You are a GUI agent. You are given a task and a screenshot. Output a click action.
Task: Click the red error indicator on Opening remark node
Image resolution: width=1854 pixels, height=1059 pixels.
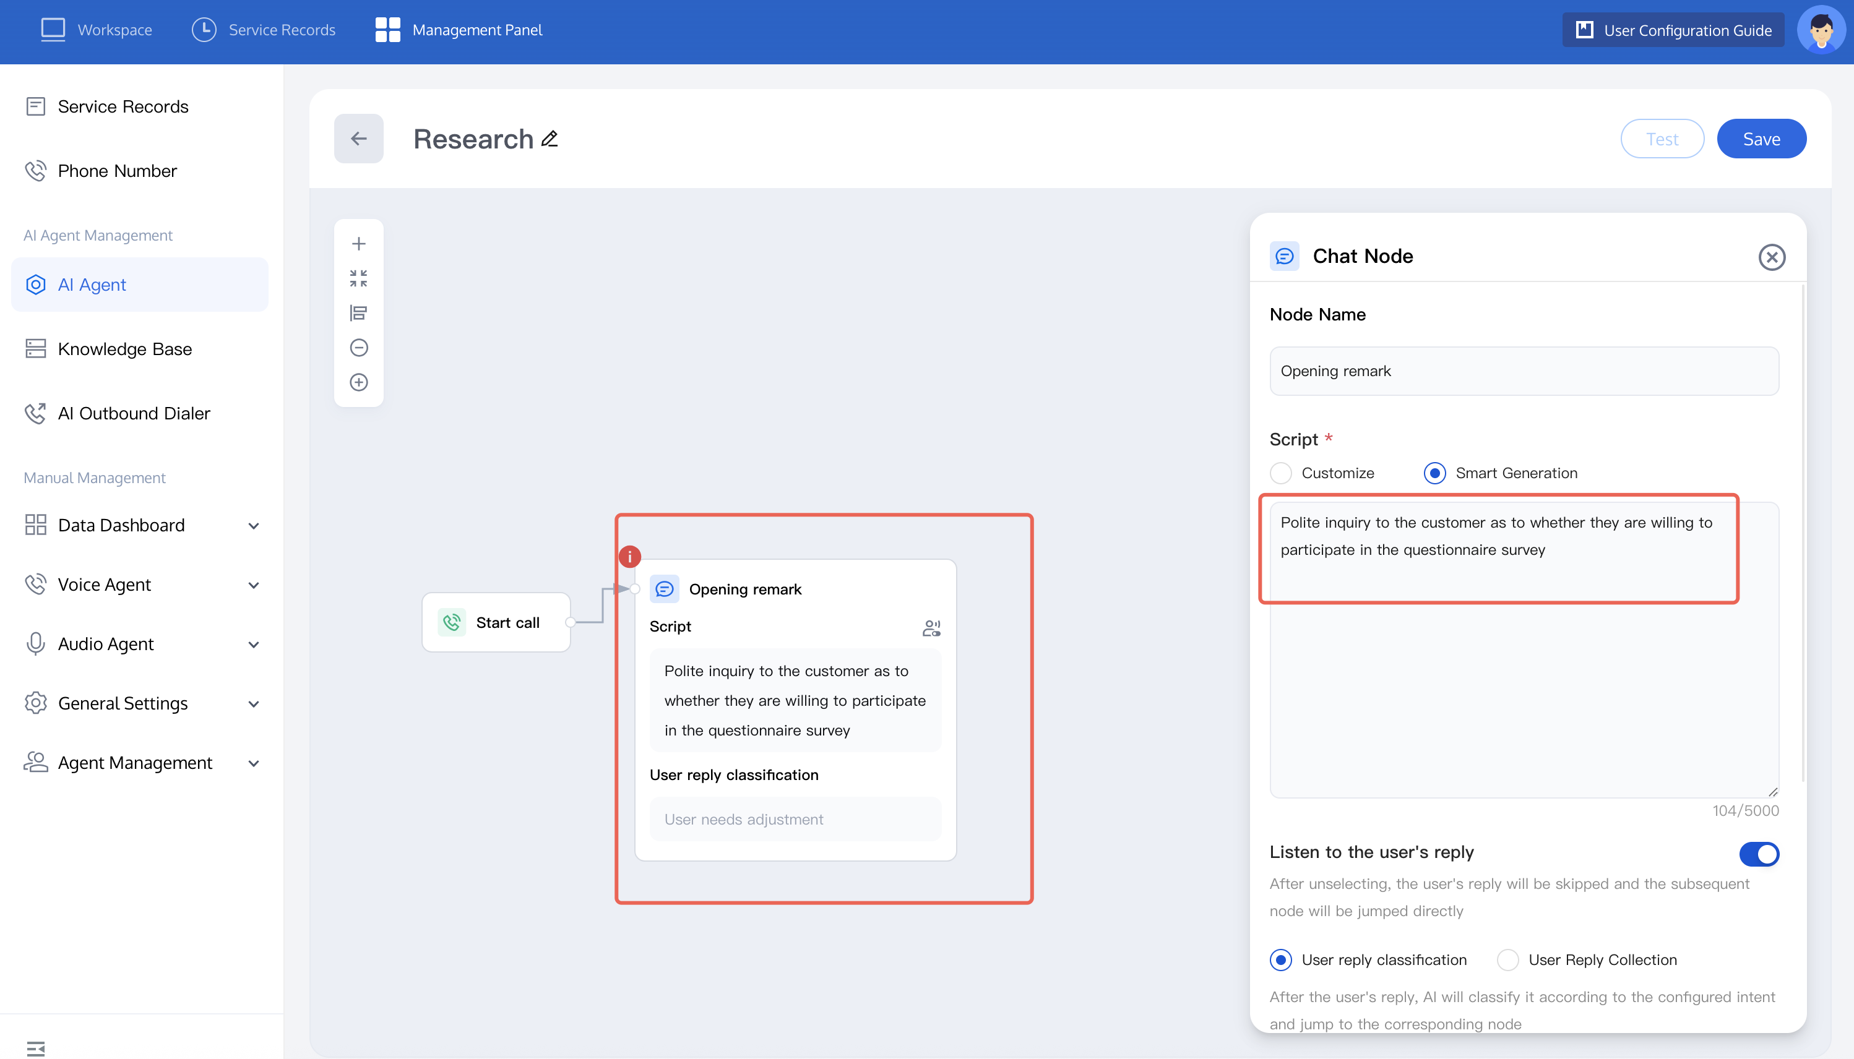[x=629, y=557]
